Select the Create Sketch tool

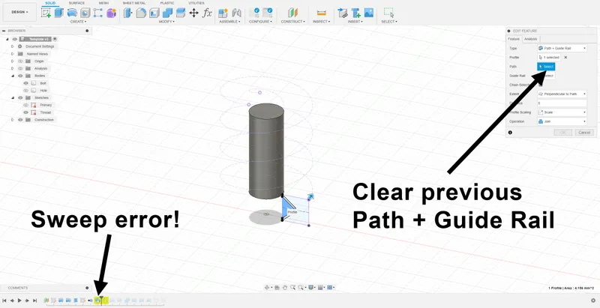[x=46, y=13]
